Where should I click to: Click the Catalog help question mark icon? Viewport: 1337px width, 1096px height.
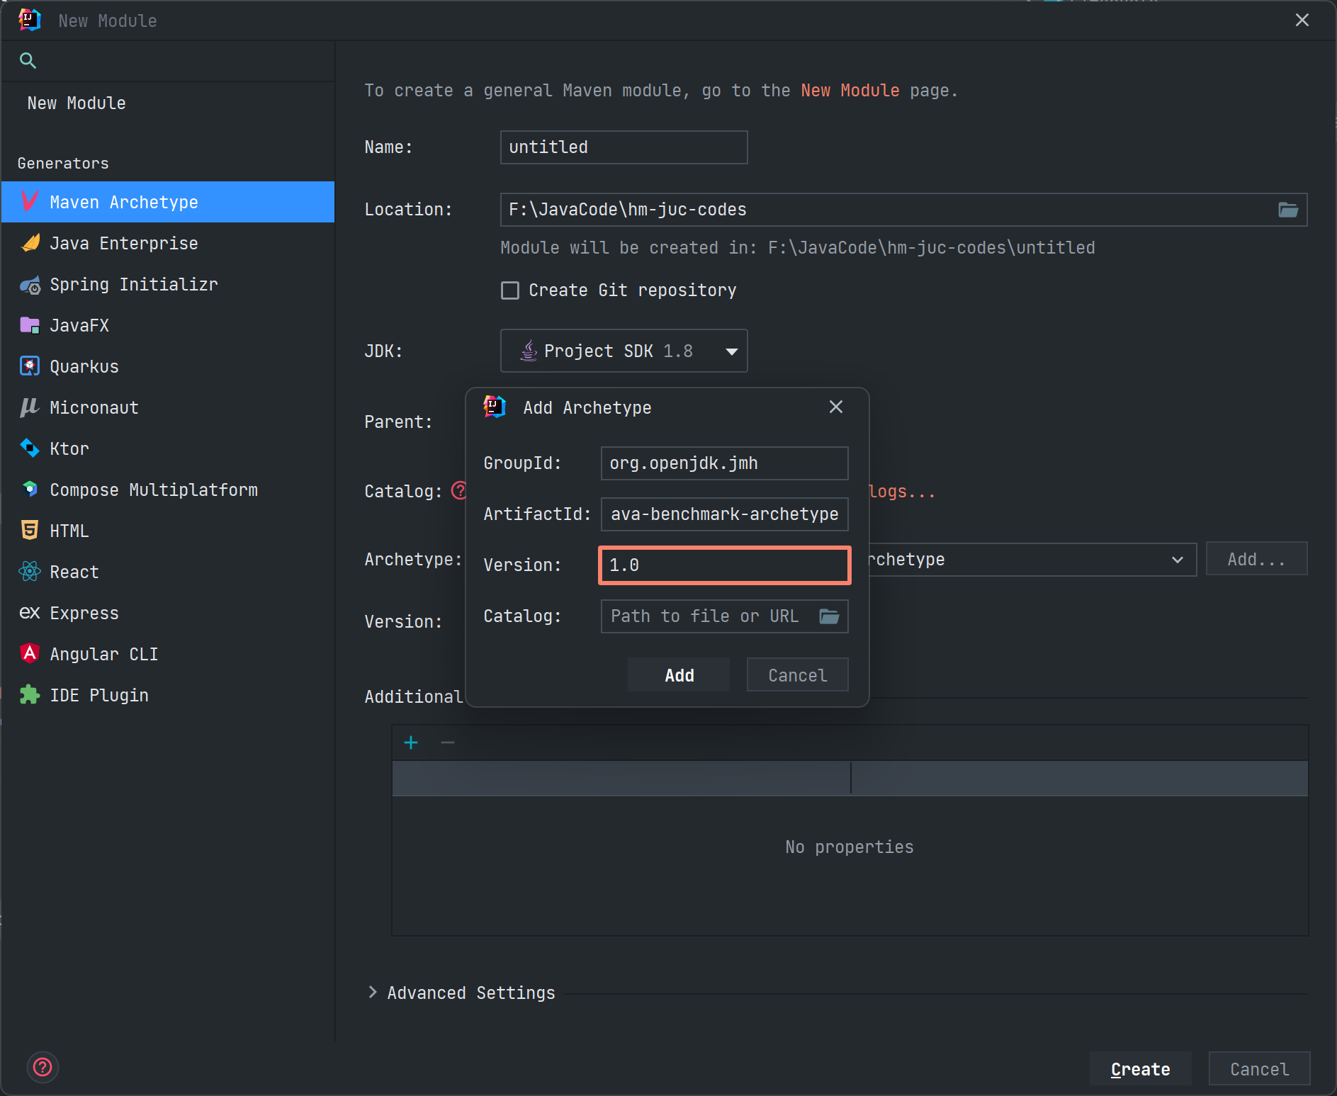tap(459, 490)
